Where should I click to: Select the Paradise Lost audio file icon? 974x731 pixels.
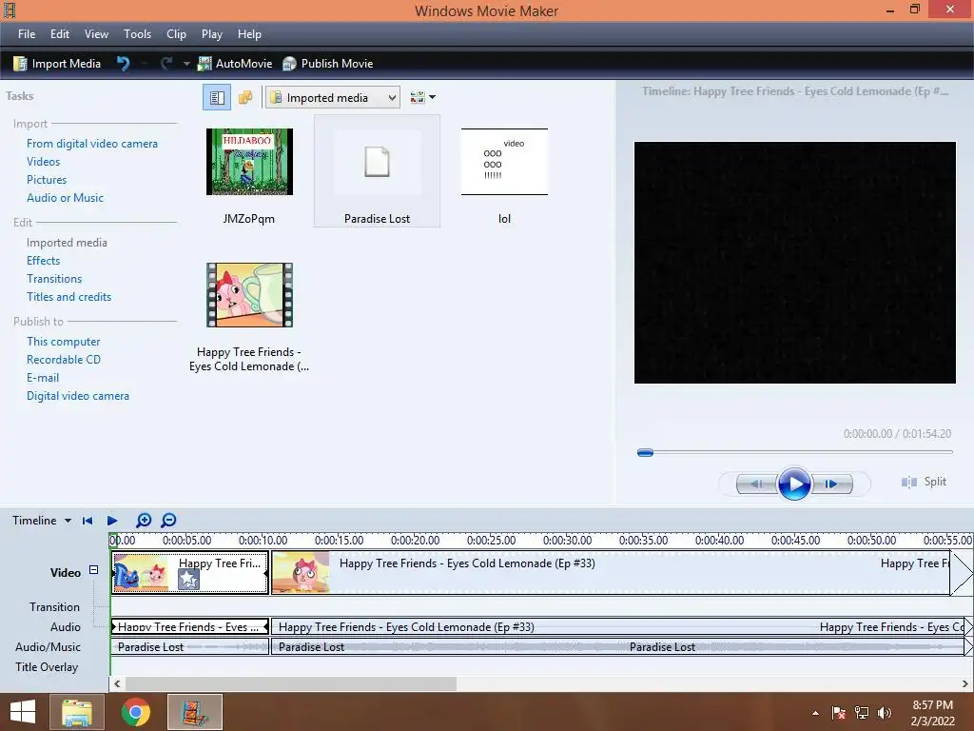[x=377, y=162]
